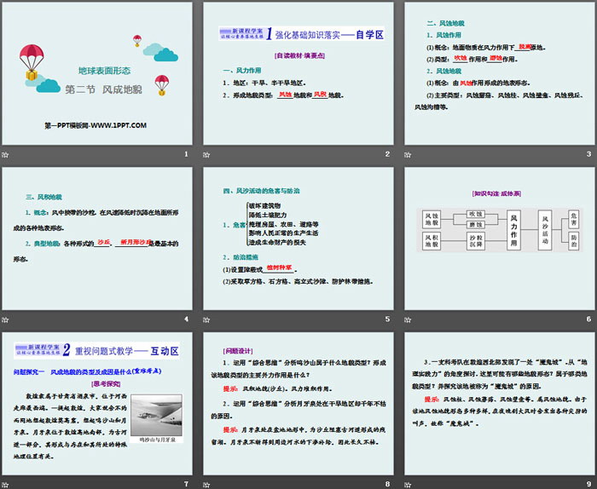Screen dimensions: 597x489
Task: Click the animation star icon under slide 8
Action: 206,485
